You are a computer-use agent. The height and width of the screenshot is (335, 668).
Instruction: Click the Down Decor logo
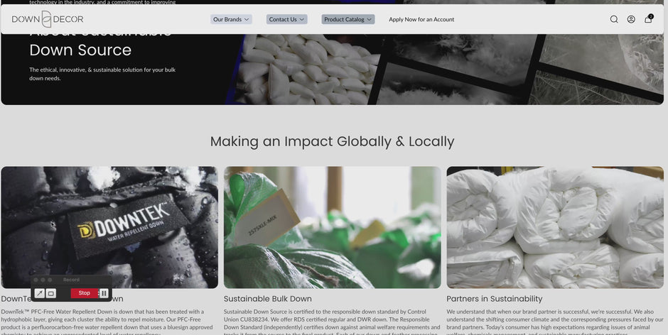tap(48, 19)
